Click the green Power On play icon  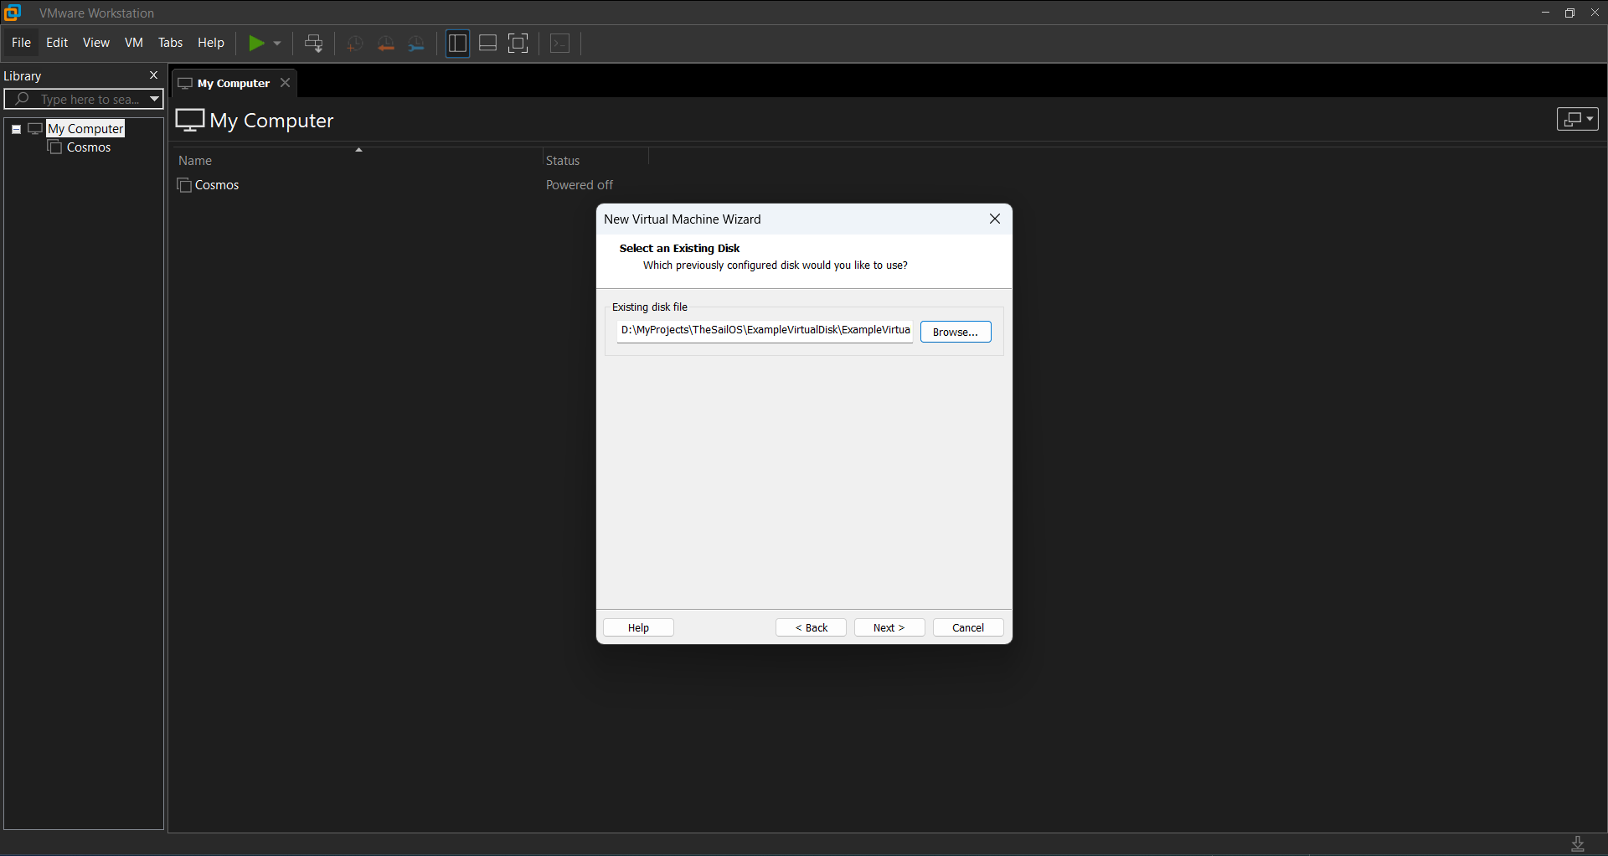256,43
